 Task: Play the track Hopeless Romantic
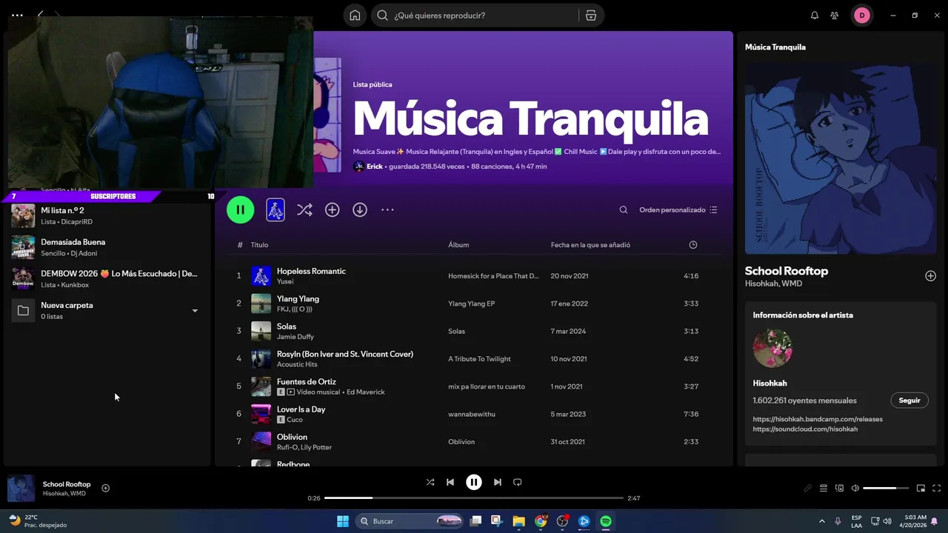tap(311, 271)
